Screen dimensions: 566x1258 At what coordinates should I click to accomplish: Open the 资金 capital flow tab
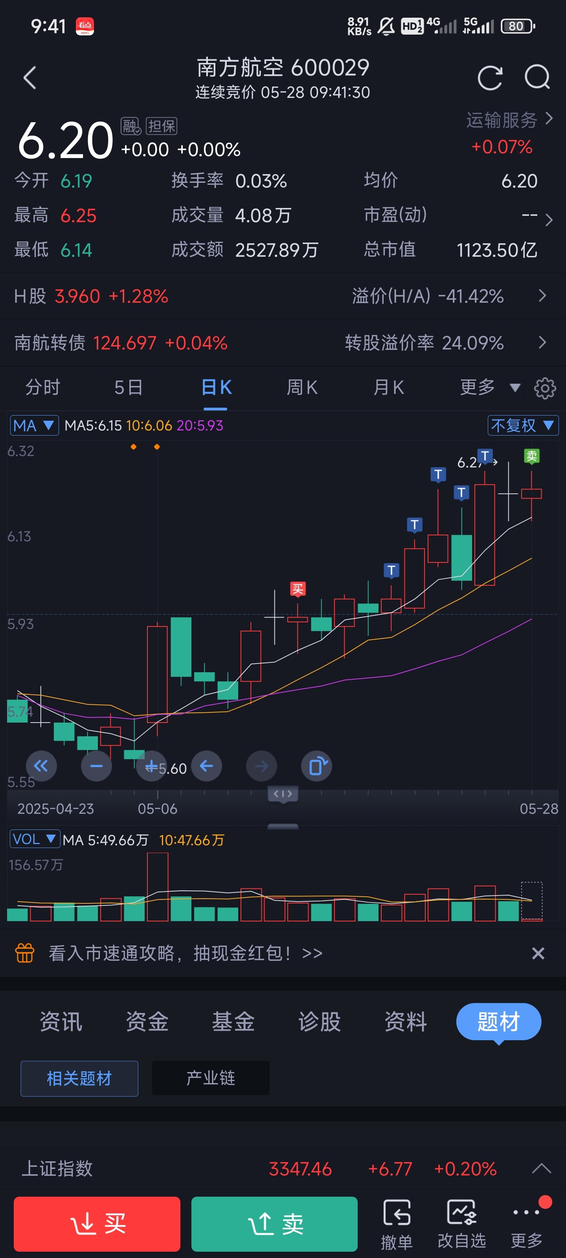point(147,1022)
